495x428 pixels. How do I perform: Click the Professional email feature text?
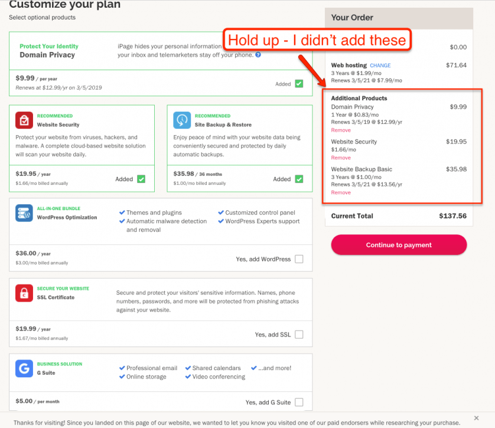152,368
